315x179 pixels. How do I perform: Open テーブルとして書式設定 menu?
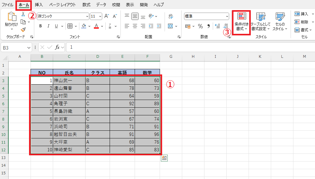coord(261,22)
